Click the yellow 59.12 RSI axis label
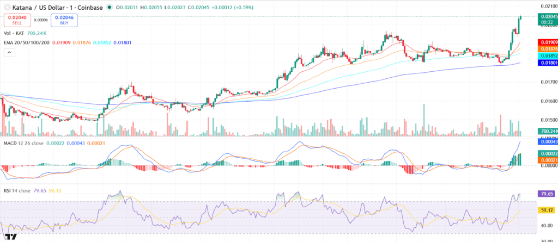This screenshot has width=558, height=242. tap(547, 210)
